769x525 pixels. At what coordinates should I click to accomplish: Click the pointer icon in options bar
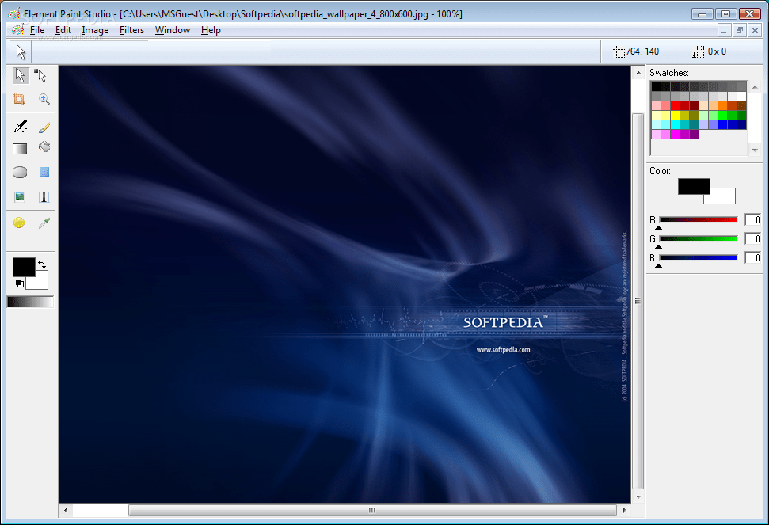[21, 51]
